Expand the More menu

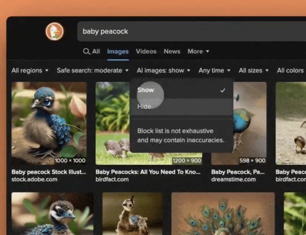pos(198,51)
